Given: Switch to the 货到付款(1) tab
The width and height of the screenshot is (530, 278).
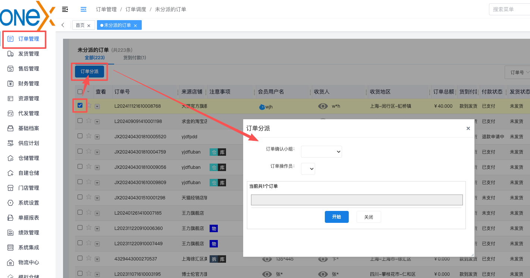Looking at the screenshot, I should coord(135,58).
